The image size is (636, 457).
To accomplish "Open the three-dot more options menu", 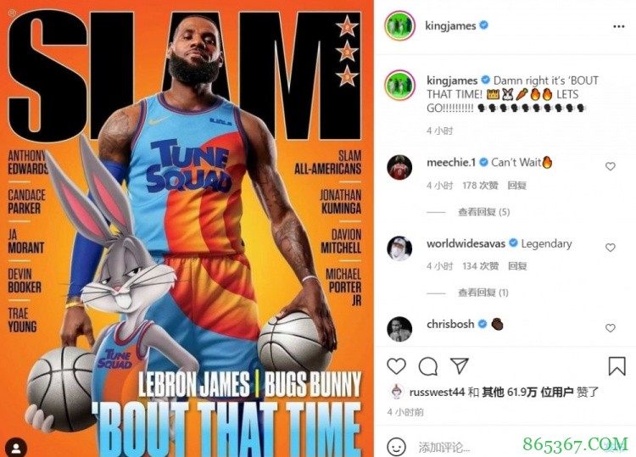I will (x=618, y=26).
